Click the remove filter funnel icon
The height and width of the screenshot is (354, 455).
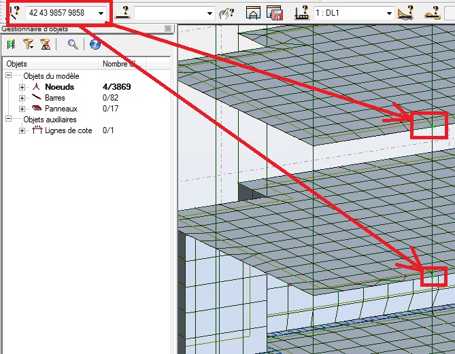(x=46, y=44)
